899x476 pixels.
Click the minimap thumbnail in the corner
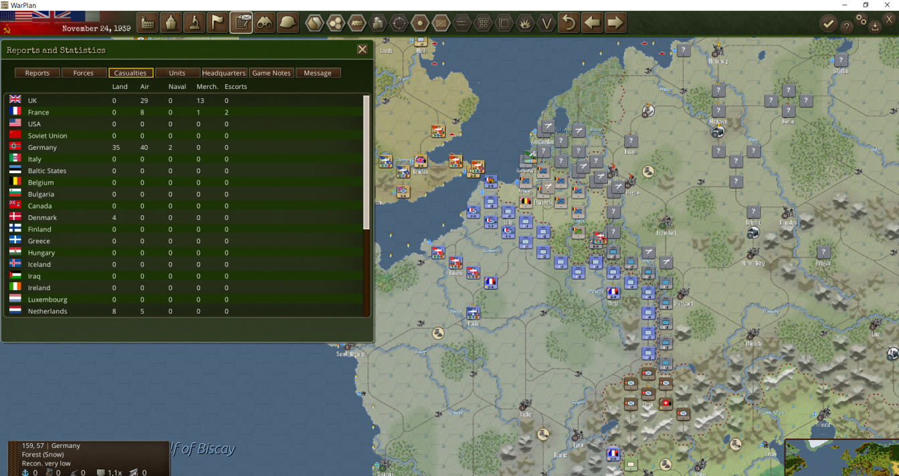click(841, 457)
